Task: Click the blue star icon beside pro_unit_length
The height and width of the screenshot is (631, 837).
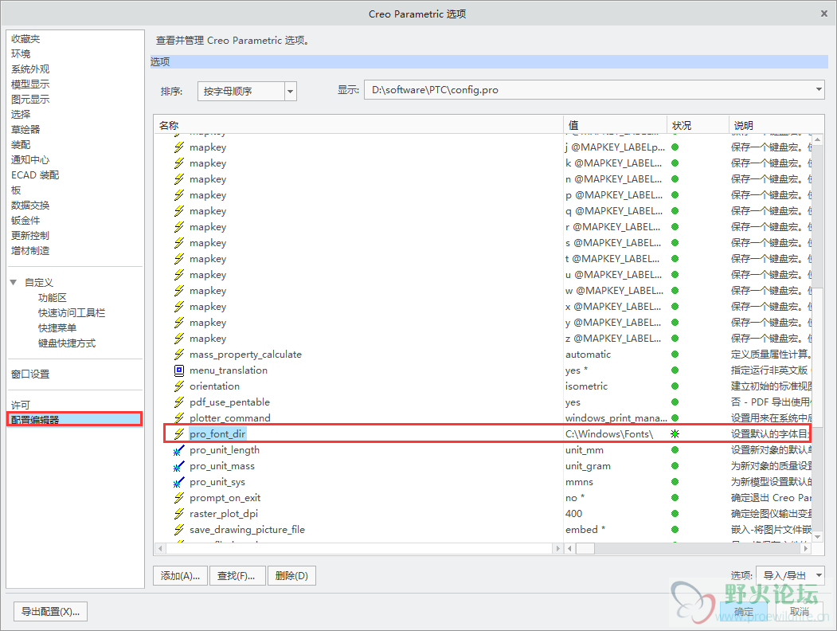Action: point(179,451)
